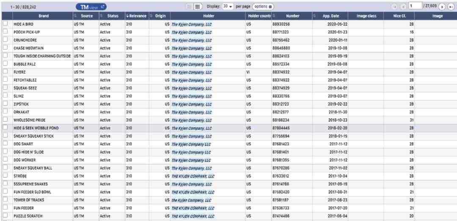The width and height of the screenshot is (457, 221).
Task: Focus the page number input field
Action: point(415,6)
